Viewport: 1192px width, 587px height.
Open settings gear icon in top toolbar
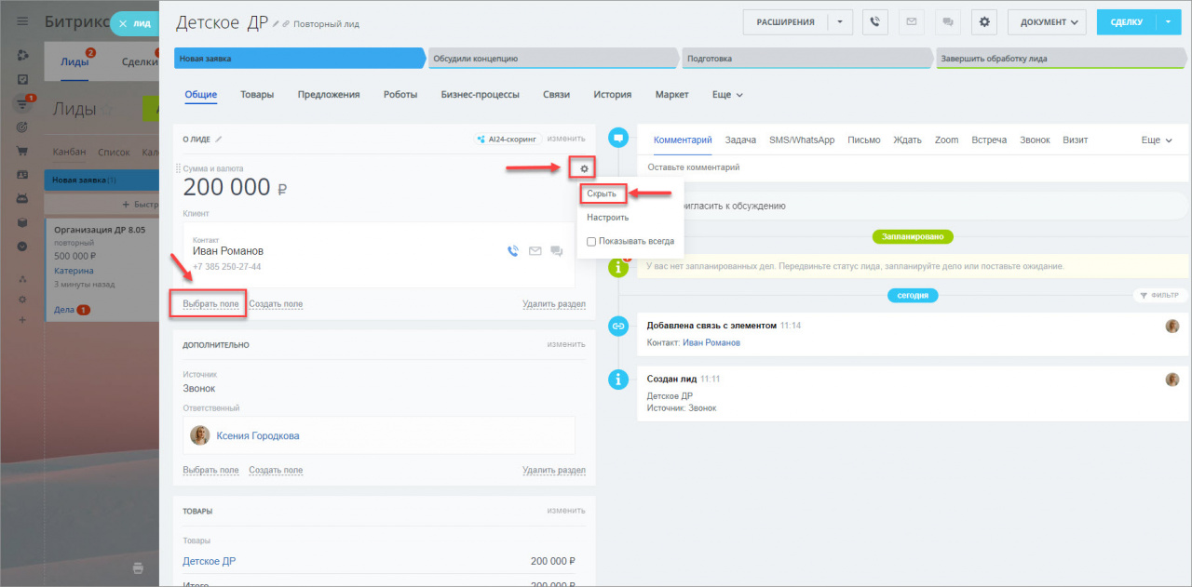pyautogui.click(x=984, y=22)
